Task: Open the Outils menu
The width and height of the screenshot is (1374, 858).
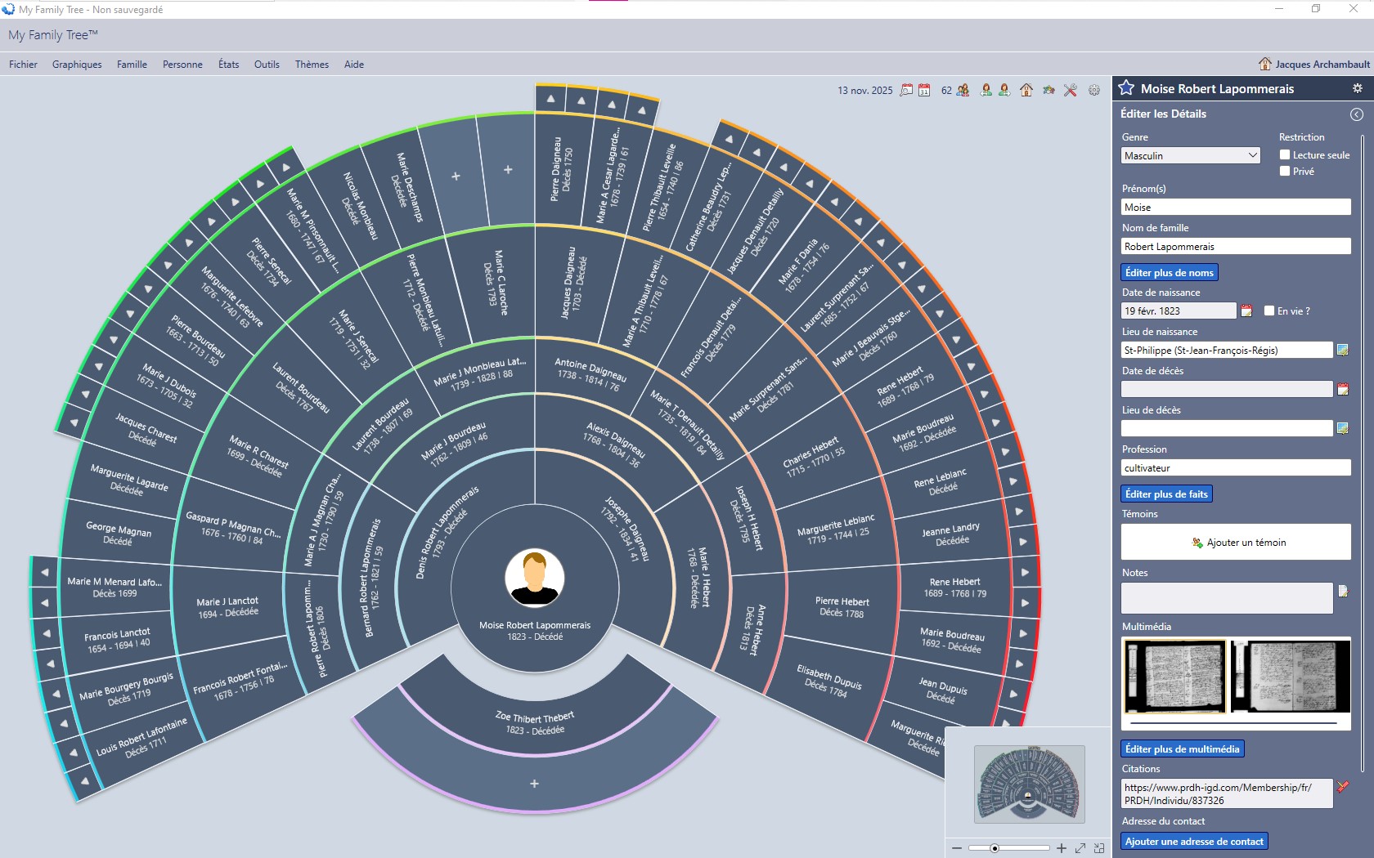Action: tap(267, 65)
